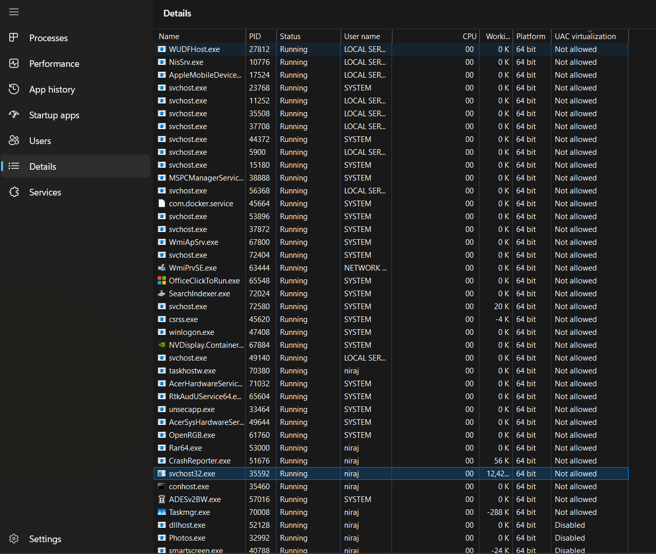Click the UAC virtualization column sort arrow
Viewport: 656px width, 554px height.
590,31
